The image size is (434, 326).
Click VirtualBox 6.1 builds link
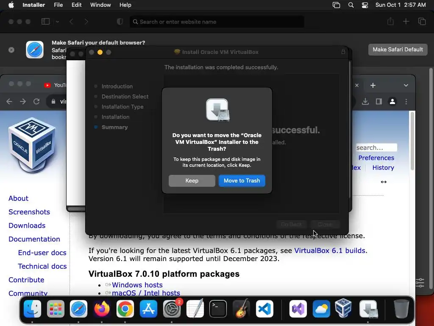tap(330, 250)
